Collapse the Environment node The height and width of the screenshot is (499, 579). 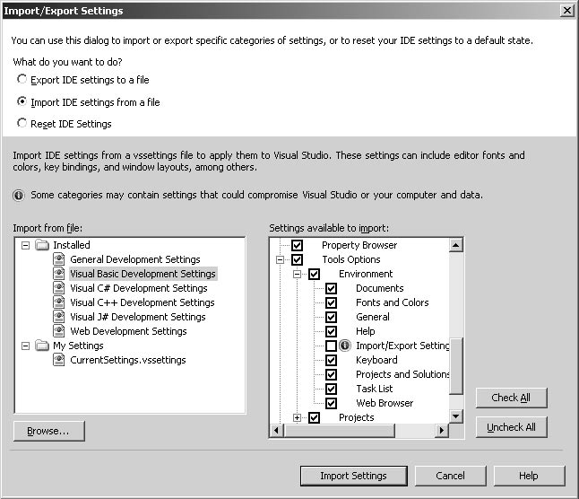297,275
